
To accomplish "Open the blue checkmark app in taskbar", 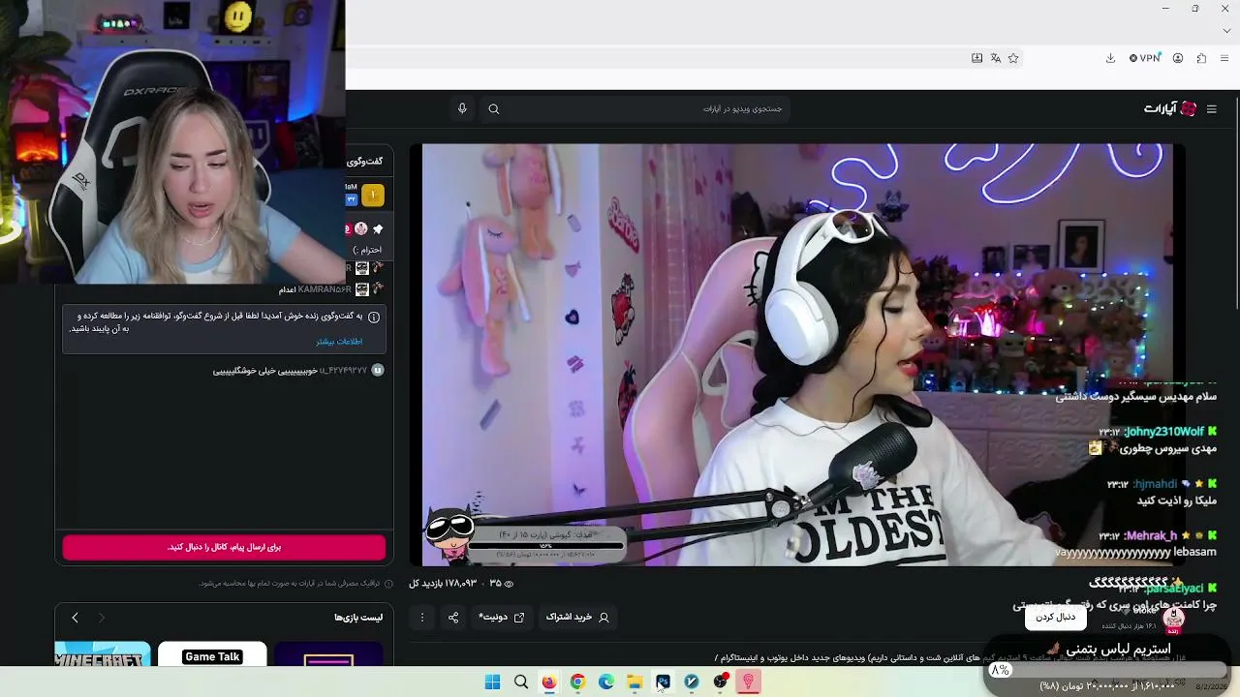I will pyautogui.click(x=692, y=682).
